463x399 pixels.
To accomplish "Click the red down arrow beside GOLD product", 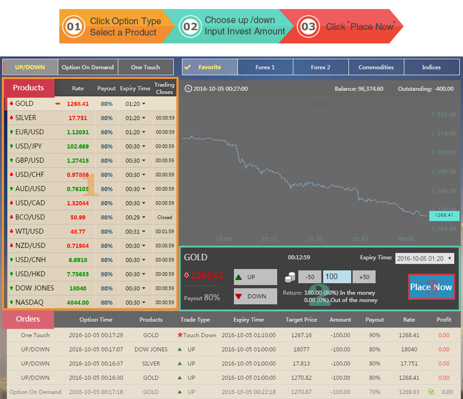I will point(11,103).
